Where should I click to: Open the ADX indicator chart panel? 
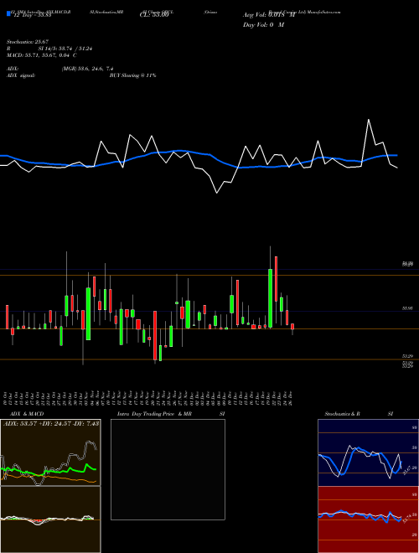pyautogui.click(x=50, y=452)
